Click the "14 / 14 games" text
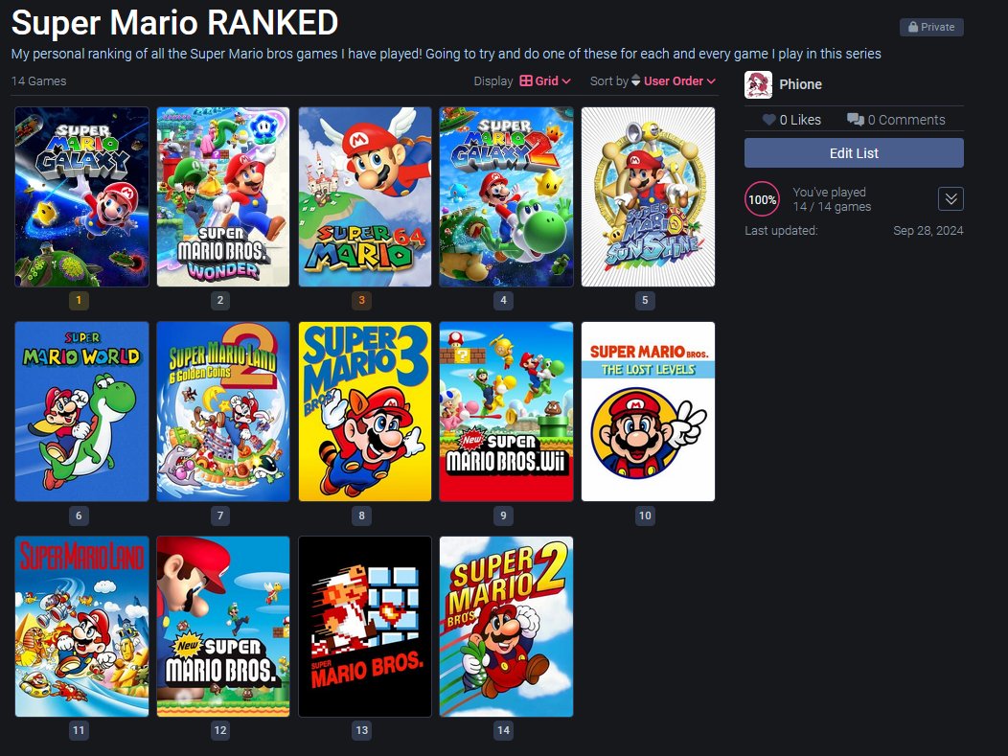Image resolution: width=1008 pixels, height=756 pixels. [832, 207]
